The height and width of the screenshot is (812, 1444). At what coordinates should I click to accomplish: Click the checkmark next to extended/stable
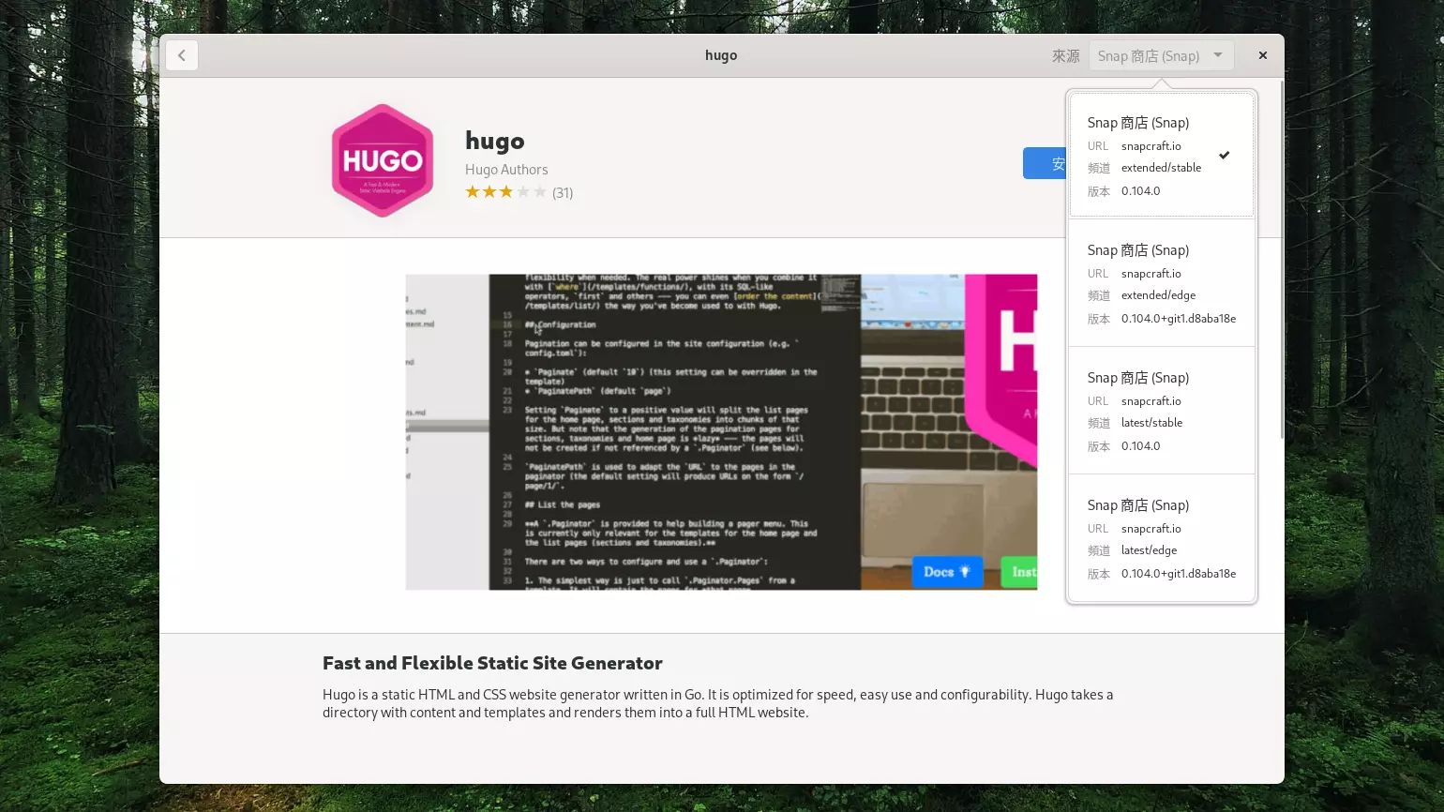(x=1224, y=156)
